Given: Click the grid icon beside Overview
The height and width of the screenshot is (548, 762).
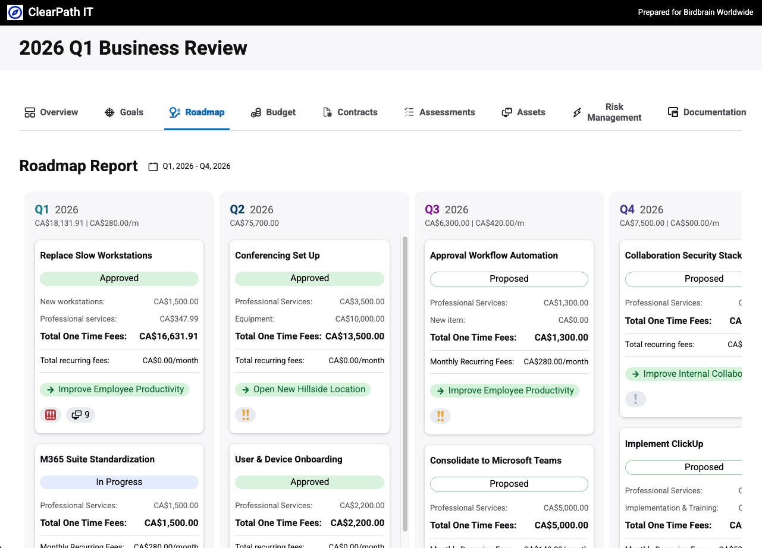Looking at the screenshot, I should [30, 112].
